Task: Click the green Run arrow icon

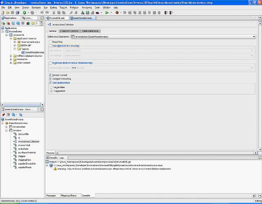Action: click(107, 13)
